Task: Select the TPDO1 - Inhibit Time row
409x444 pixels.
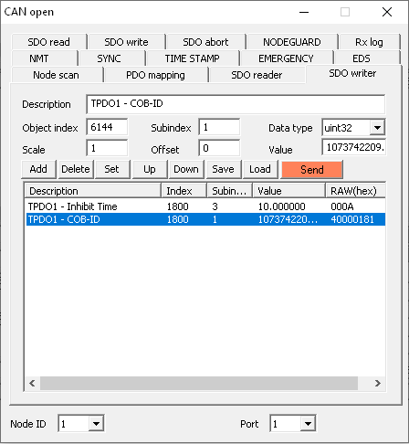Action: pyautogui.click(x=205, y=206)
